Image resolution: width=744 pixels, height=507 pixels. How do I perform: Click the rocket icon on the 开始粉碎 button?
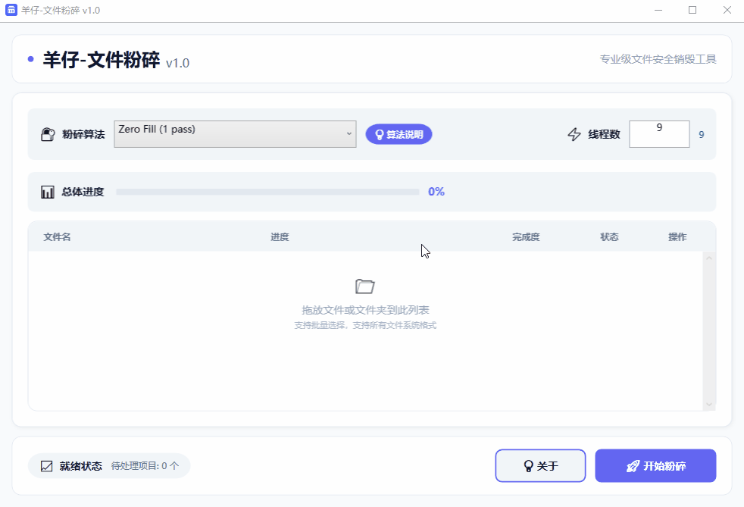pyautogui.click(x=632, y=465)
